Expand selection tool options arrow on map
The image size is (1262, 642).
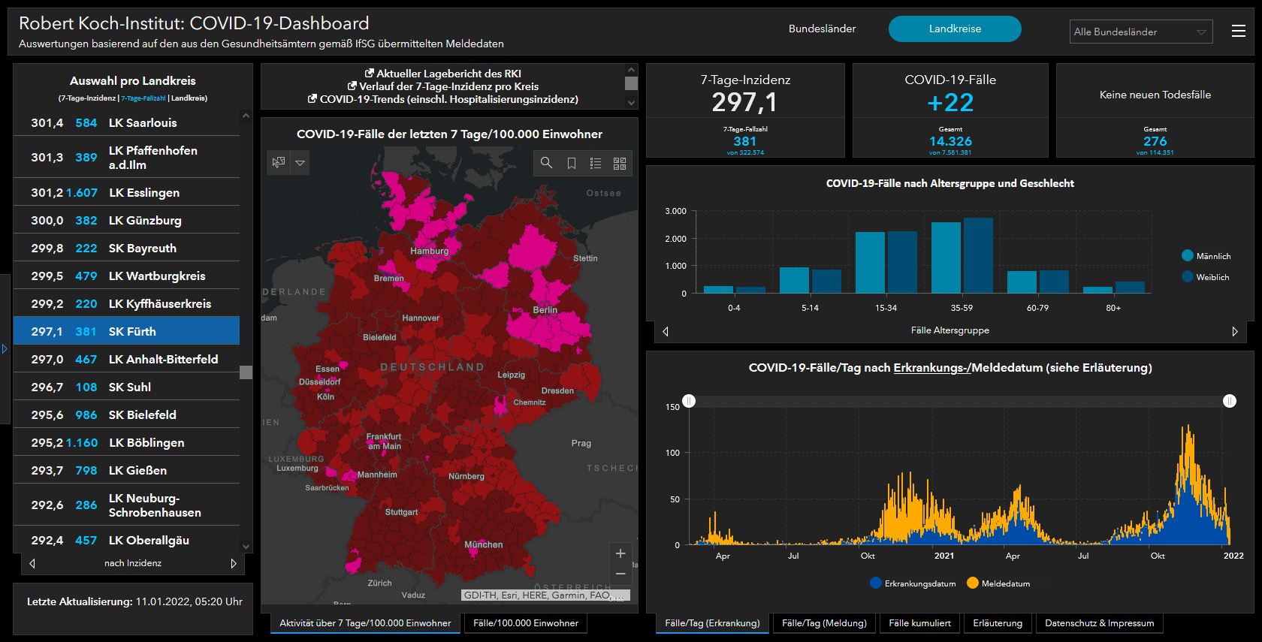click(x=300, y=162)
